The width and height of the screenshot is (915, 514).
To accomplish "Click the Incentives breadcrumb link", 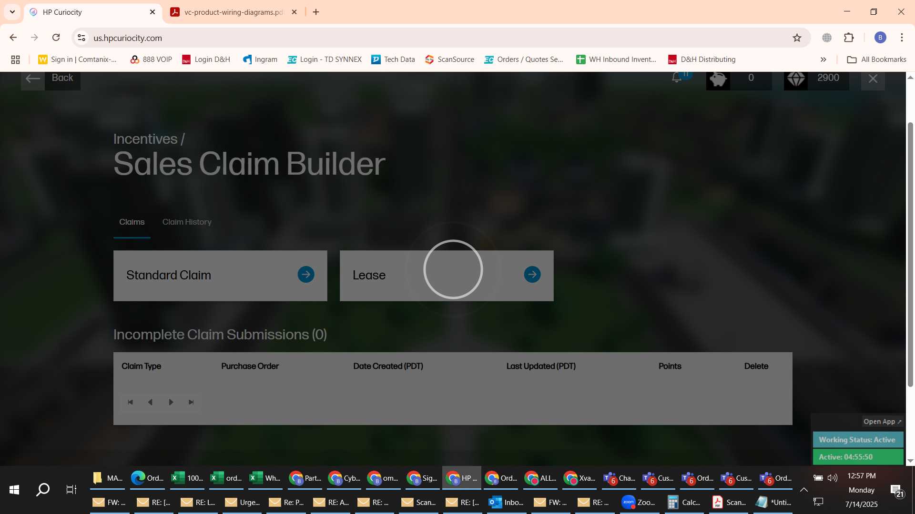I will coord(145,139).
